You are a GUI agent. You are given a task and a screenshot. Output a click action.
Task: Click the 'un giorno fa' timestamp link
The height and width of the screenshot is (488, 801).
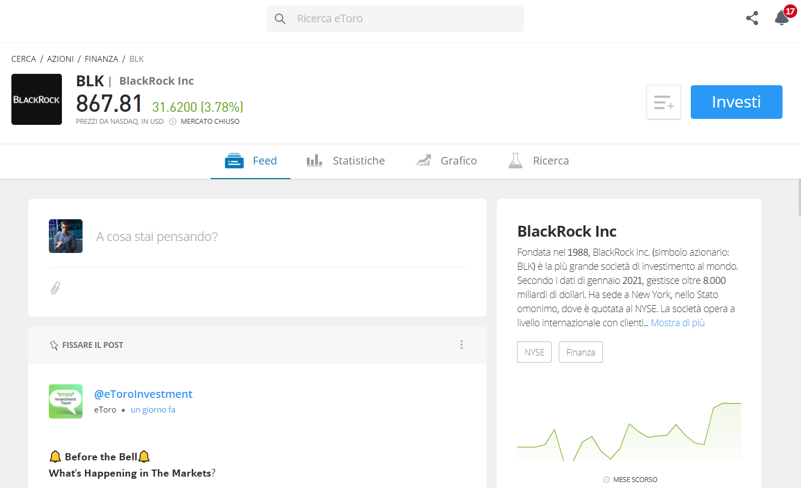(x=153, y=410)
